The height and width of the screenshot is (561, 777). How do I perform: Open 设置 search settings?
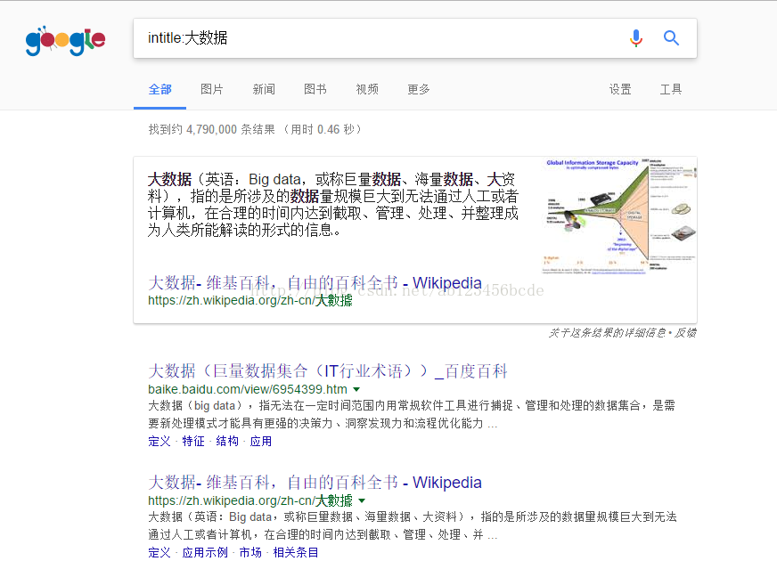620,90
